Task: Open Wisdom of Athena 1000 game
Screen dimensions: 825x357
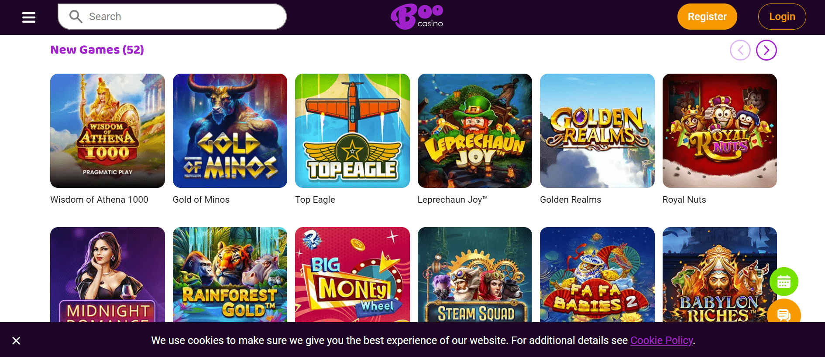Action: (107, 131)
